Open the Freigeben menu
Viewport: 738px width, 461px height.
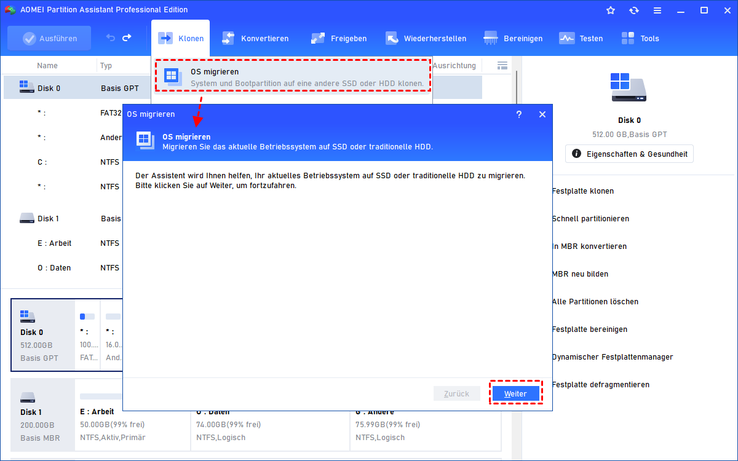339,38
